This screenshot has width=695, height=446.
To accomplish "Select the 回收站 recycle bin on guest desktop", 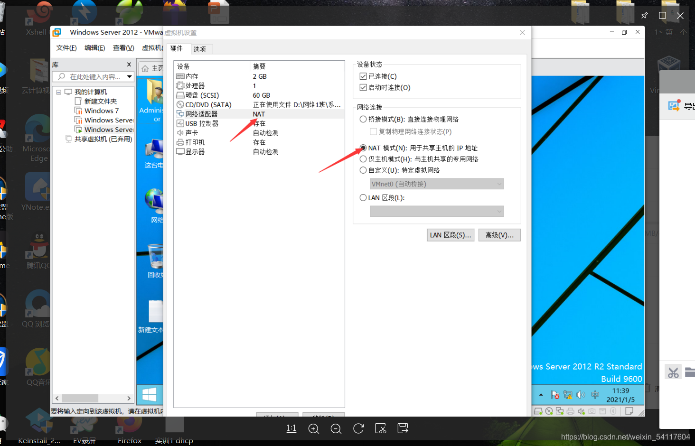I will (155, 261).
